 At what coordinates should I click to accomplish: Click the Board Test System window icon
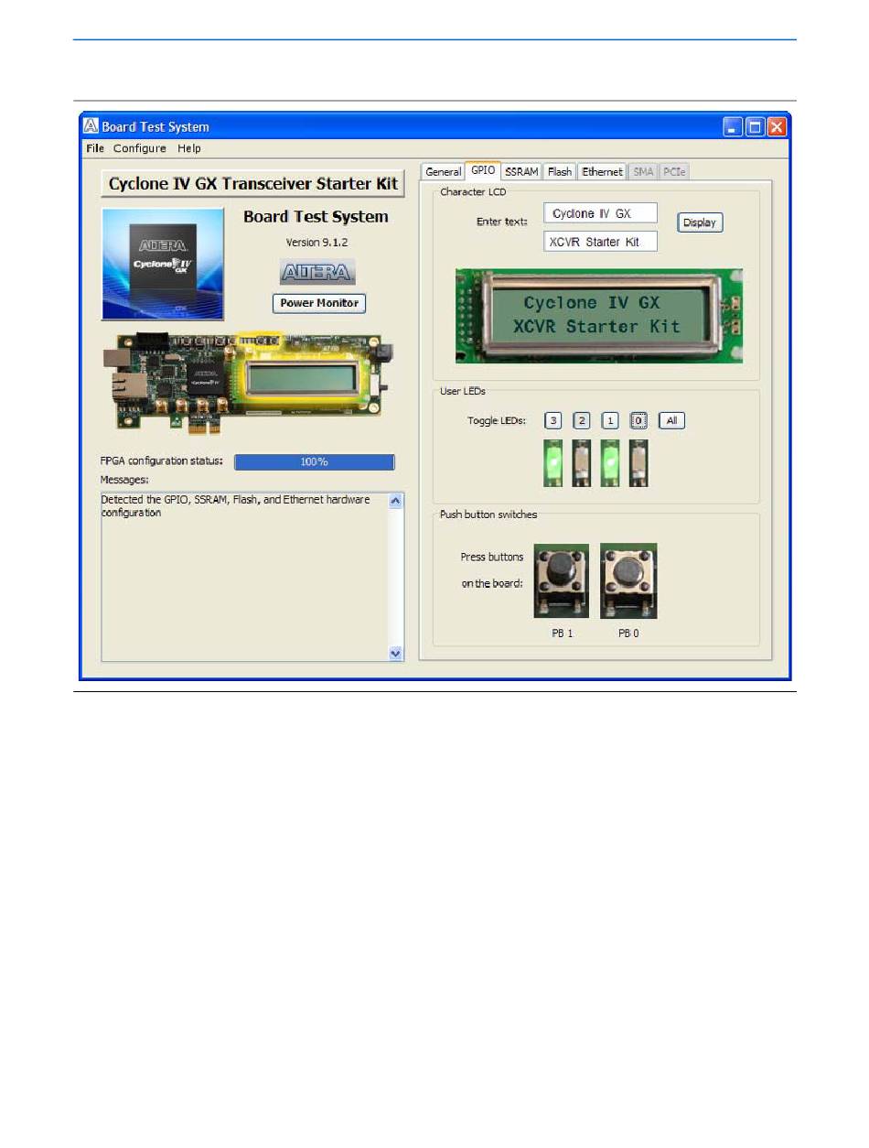(x=91, y=126)
